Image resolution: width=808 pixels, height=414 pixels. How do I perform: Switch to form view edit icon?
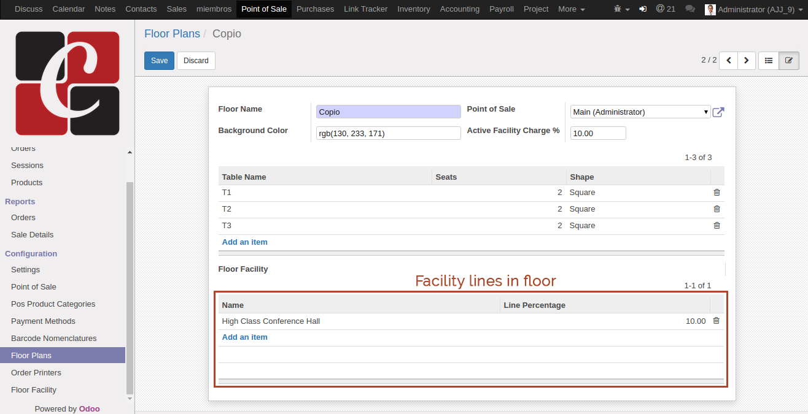(789, 61)
